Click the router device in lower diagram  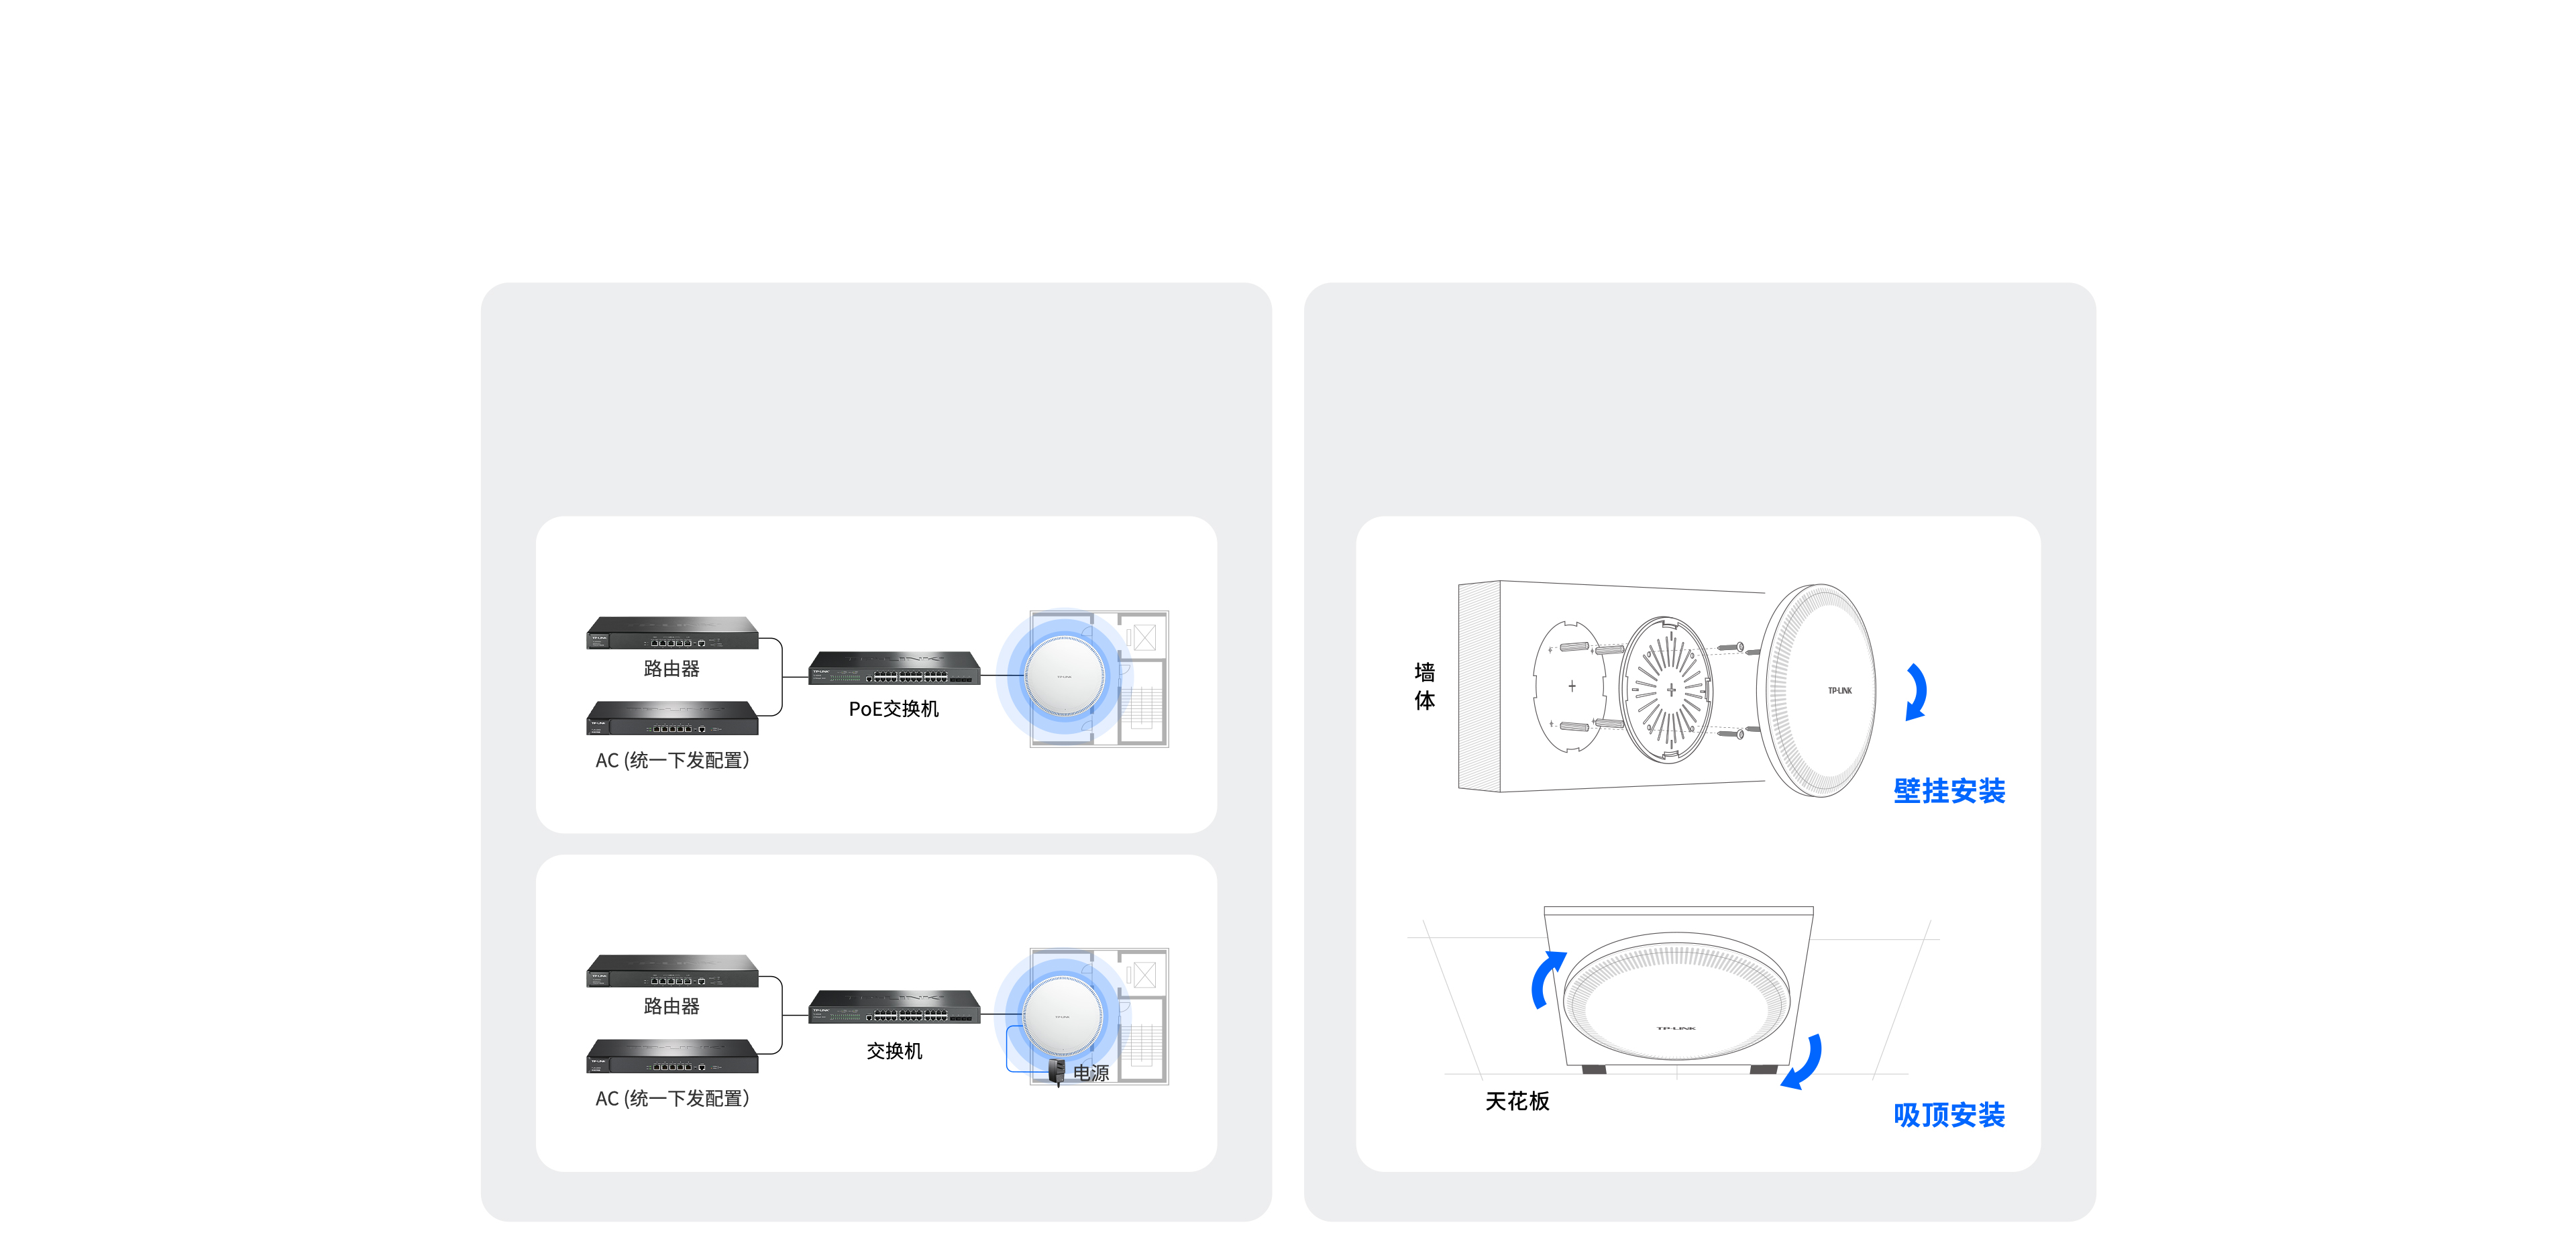pyautogui.click(x=672, y=970)
